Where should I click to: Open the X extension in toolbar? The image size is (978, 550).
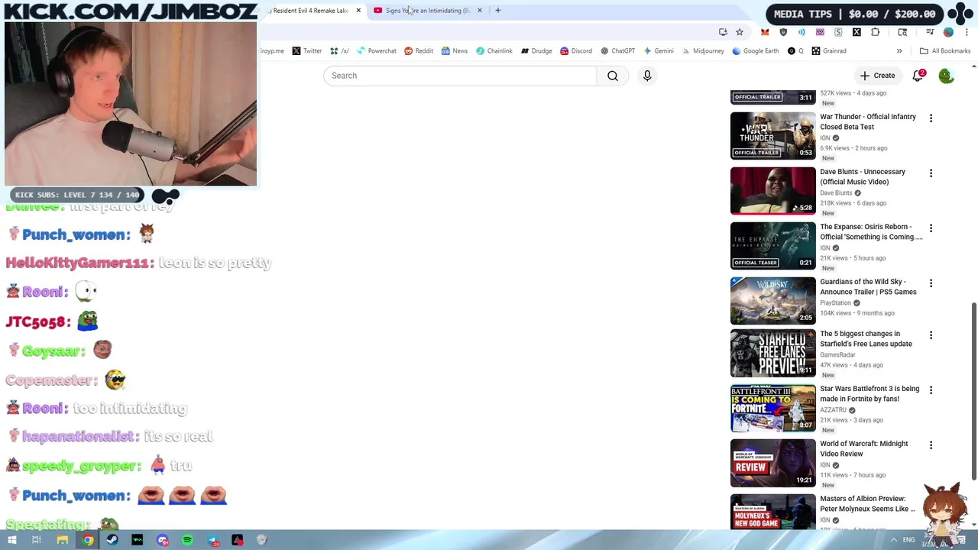(857, 32)
